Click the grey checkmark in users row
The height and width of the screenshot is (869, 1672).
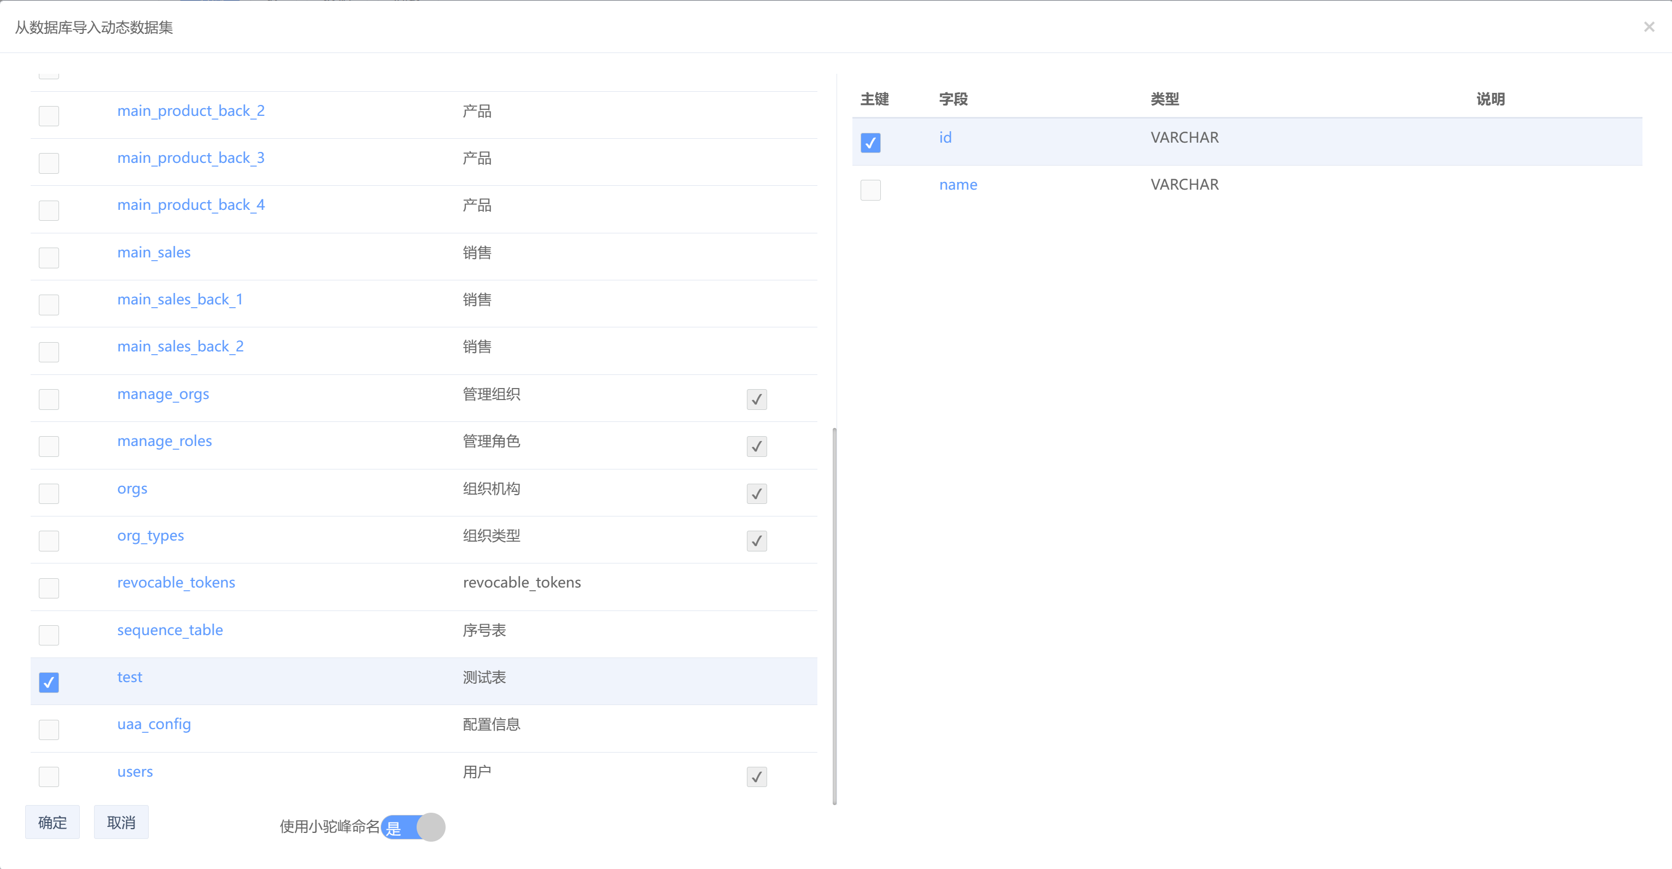click(x=757, y=776)
